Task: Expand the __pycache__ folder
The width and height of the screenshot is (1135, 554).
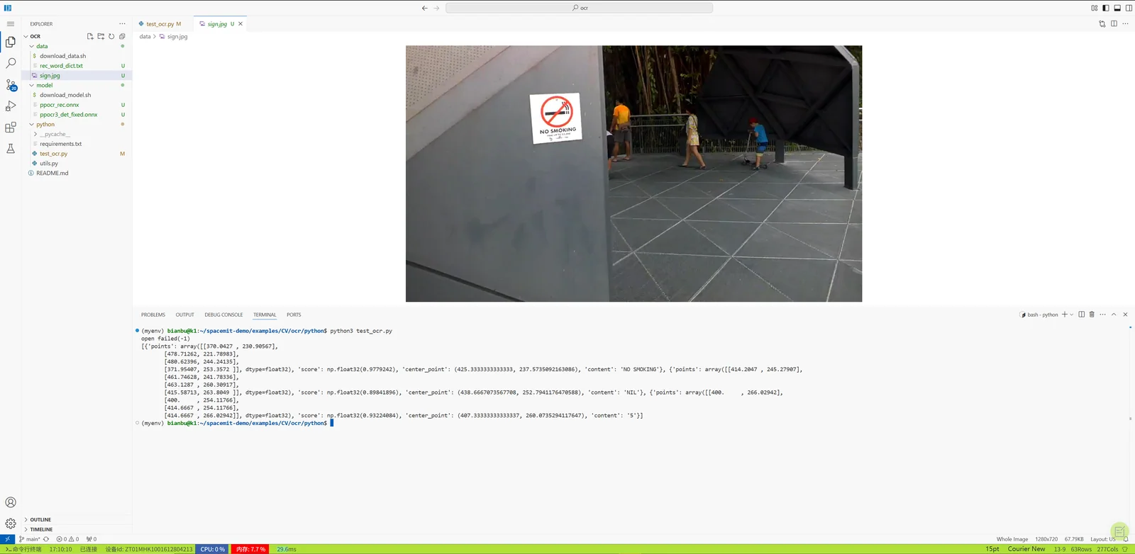Action: tap(35, 134)
